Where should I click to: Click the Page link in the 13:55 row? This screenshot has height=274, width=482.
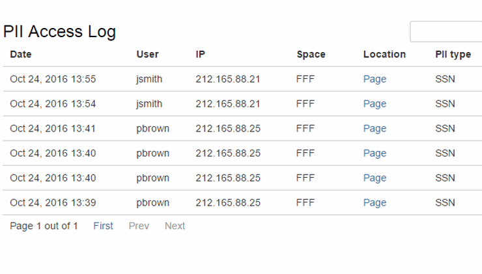pos(375,79)
